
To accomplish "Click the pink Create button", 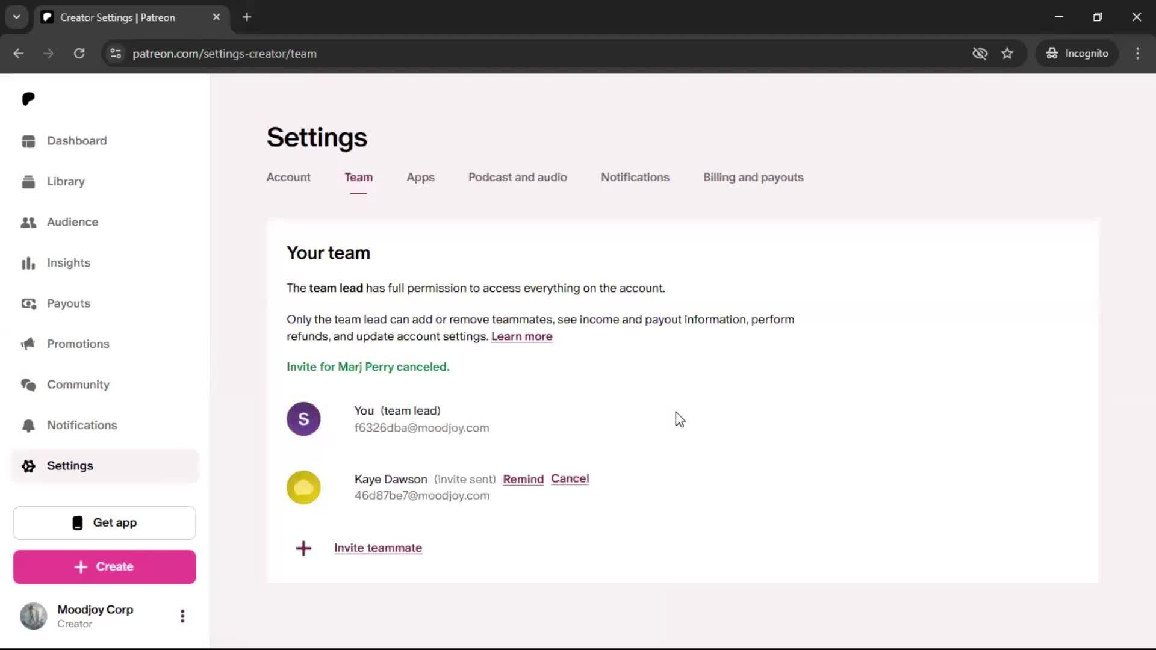I will 105,567.
